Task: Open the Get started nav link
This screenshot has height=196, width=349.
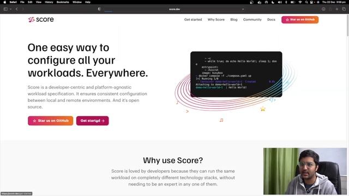Action: tap(193, 20)
